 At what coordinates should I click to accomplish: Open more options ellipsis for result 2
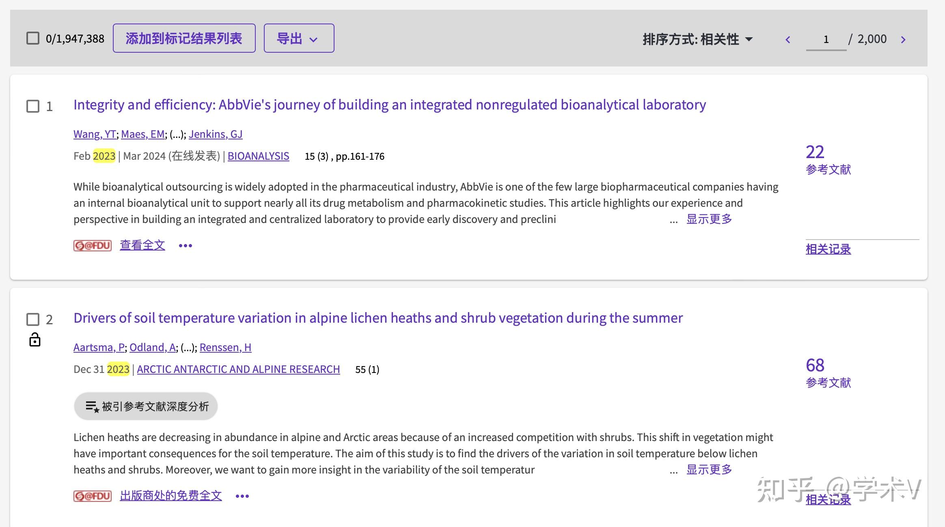(242, 495)
